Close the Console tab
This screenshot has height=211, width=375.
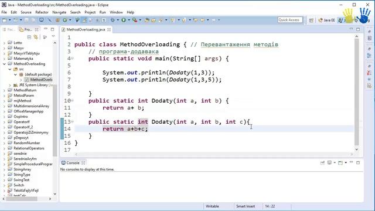coord(83,163)
